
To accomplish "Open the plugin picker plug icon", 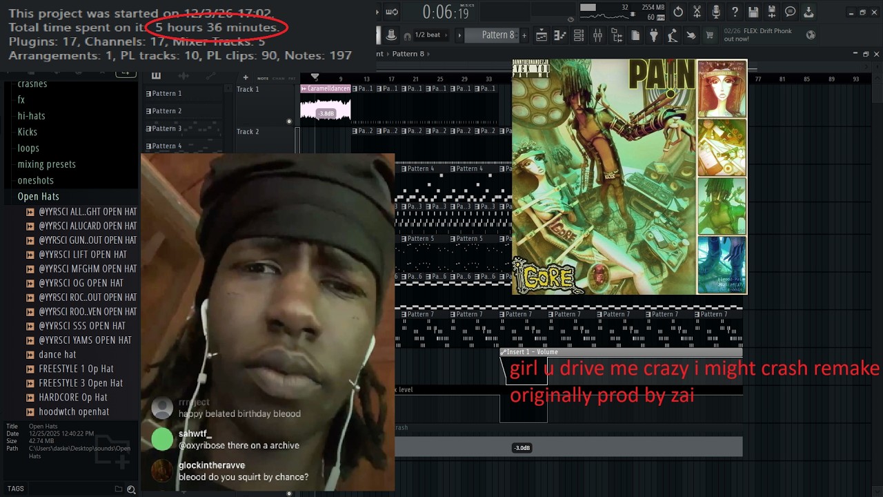I will tap(654, 35).
